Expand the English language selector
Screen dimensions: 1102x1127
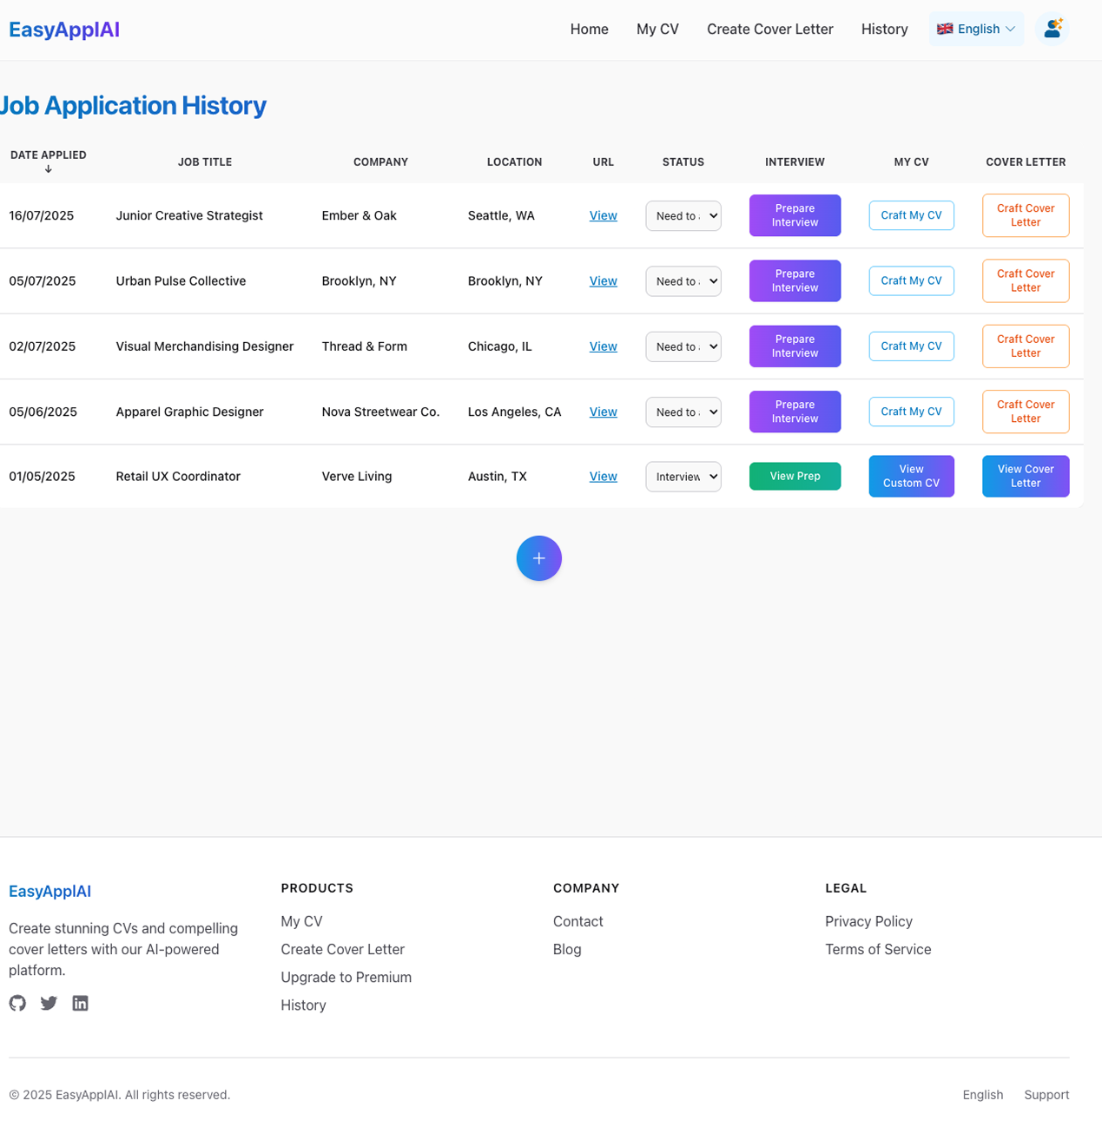click(x=976, y=29)
